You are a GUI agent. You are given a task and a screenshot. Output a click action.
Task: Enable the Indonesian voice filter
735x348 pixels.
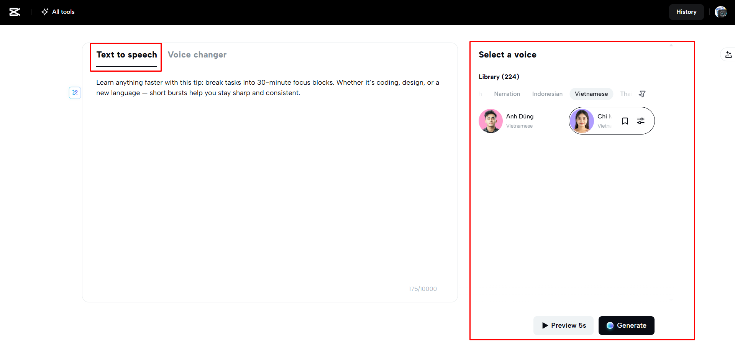tap(547, 94)
